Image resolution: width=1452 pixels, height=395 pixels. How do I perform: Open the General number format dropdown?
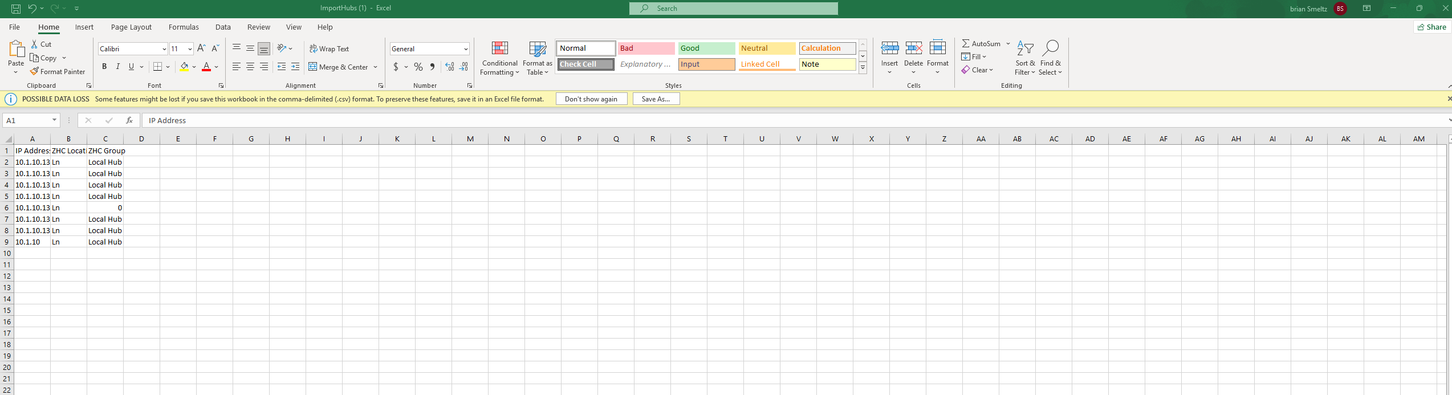(466, 49)
